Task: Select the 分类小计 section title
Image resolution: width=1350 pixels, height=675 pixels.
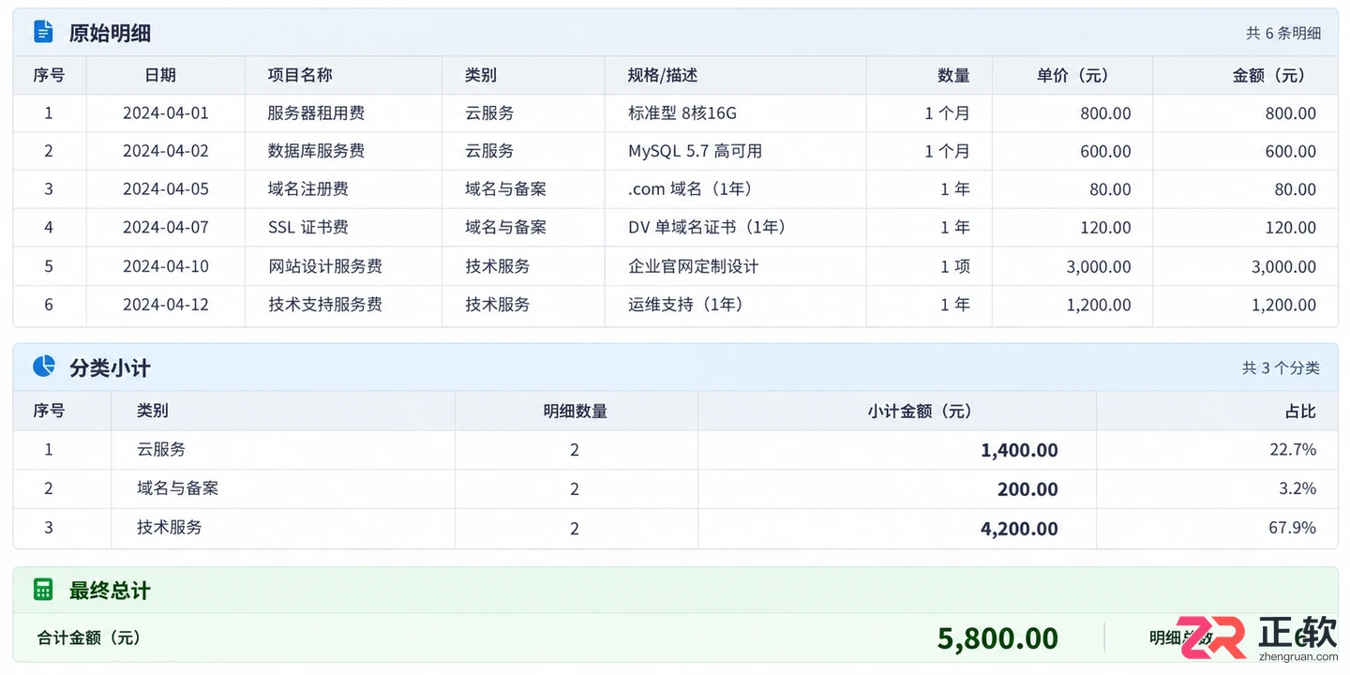Action: pos(110,367)
